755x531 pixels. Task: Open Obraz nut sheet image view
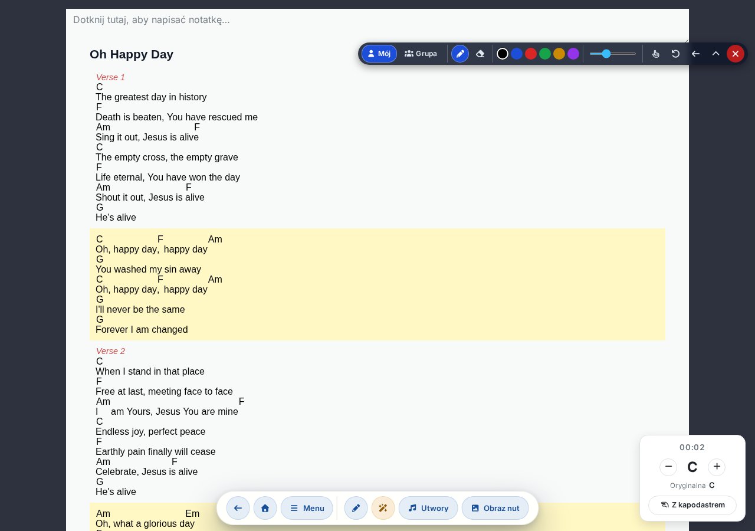495,508
